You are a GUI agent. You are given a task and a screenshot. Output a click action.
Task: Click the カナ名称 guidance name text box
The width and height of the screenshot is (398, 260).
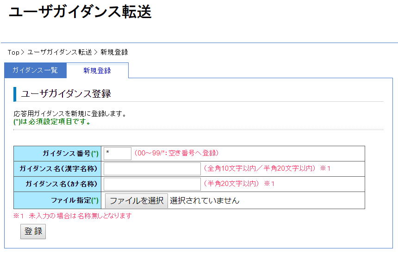coord(152,184)
